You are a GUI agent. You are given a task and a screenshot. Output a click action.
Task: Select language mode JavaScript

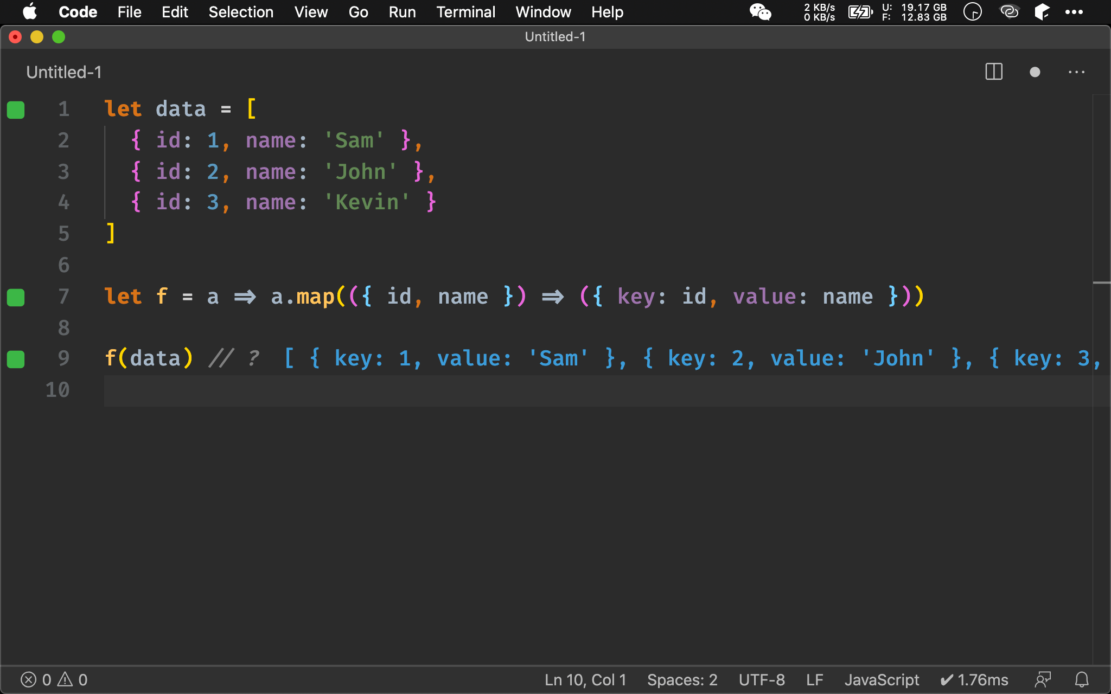[882, 680]
